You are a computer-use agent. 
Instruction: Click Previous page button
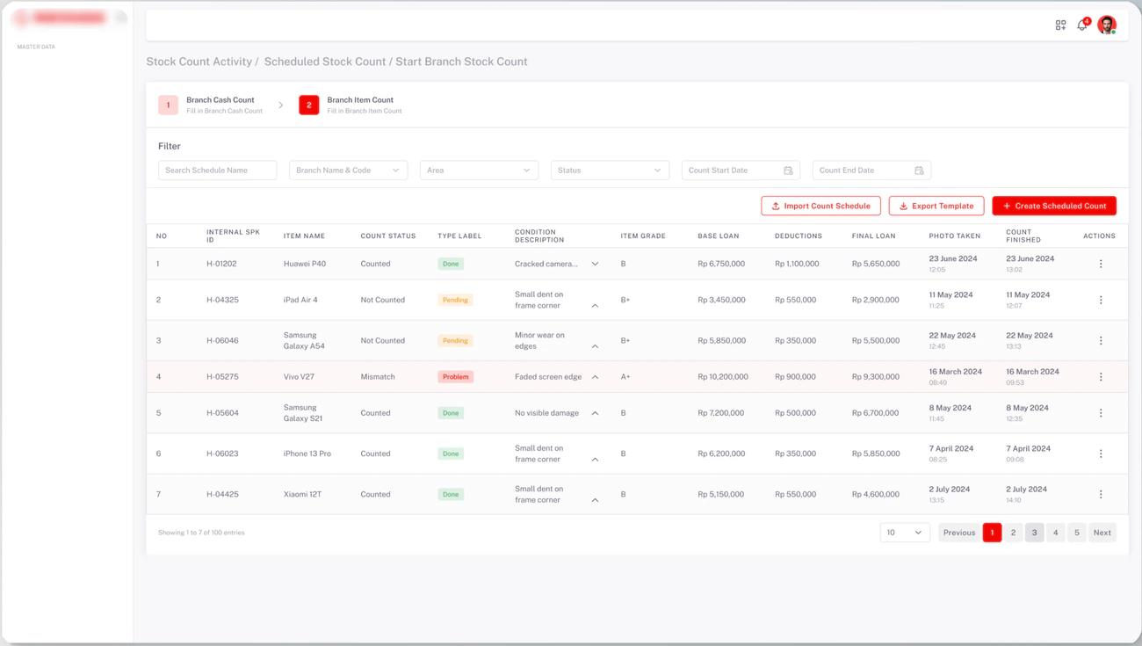[959, 533]
